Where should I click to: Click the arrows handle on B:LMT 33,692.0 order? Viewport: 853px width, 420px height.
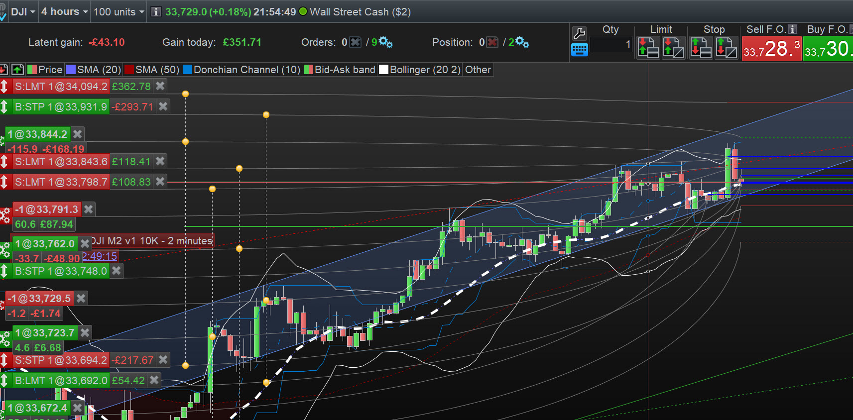(x=4, y=381)
